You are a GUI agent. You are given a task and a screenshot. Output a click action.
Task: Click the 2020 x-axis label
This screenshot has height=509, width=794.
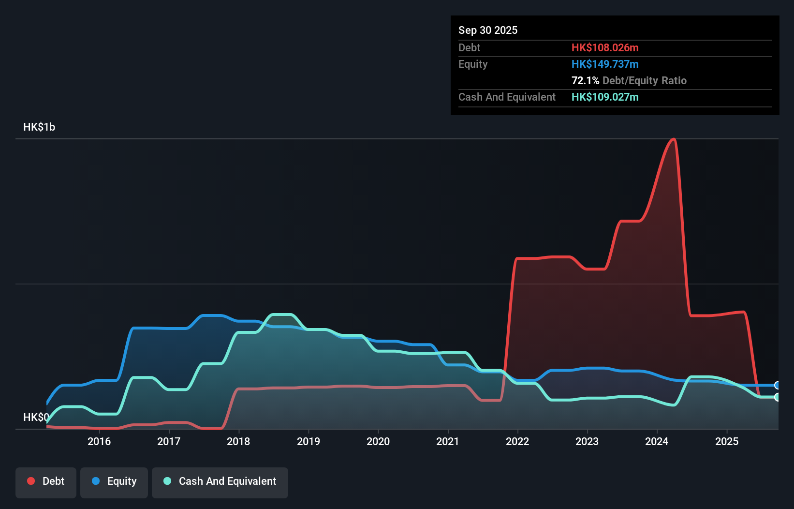378,441
